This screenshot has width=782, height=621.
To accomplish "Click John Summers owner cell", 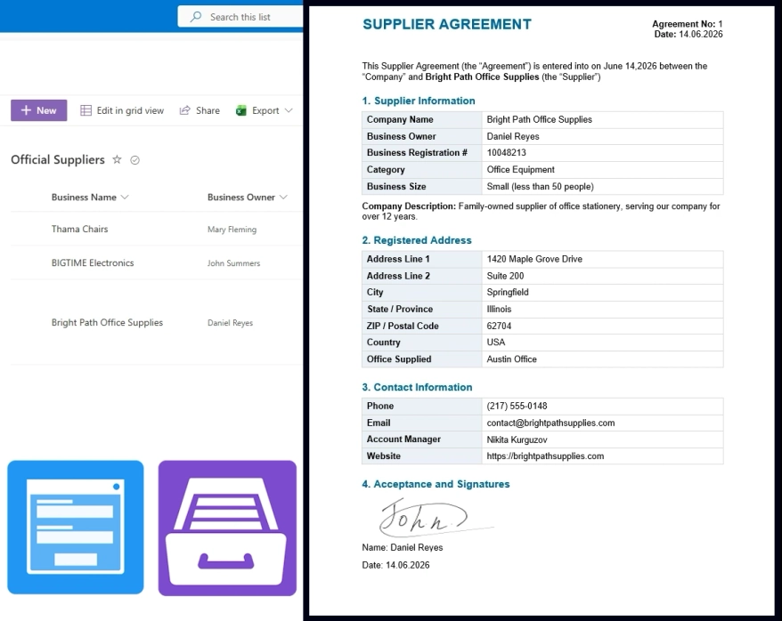I will coord(233,263).
